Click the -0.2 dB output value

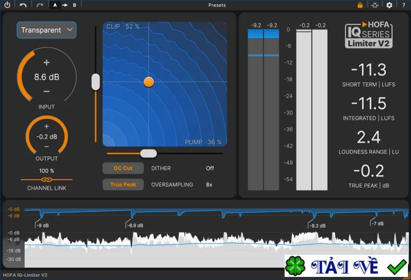(47, 136)
